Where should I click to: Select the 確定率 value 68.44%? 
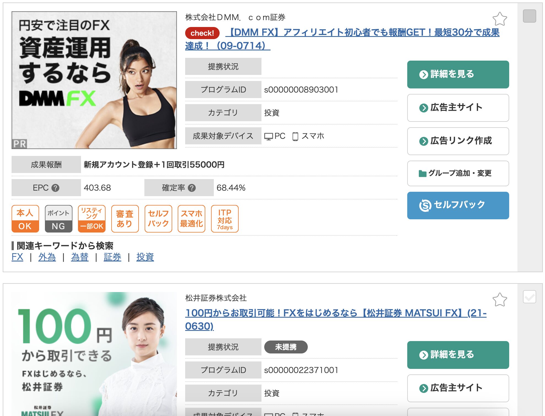(231, 188)
